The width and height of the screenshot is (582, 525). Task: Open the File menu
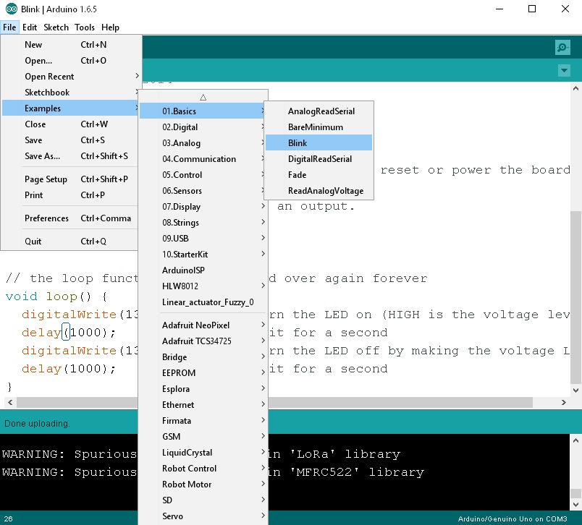tap(9, 27)
